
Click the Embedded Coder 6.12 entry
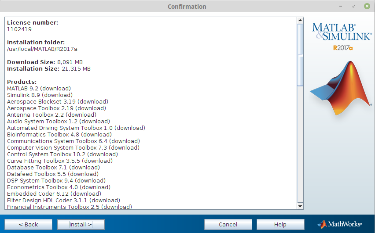[54, 194]
